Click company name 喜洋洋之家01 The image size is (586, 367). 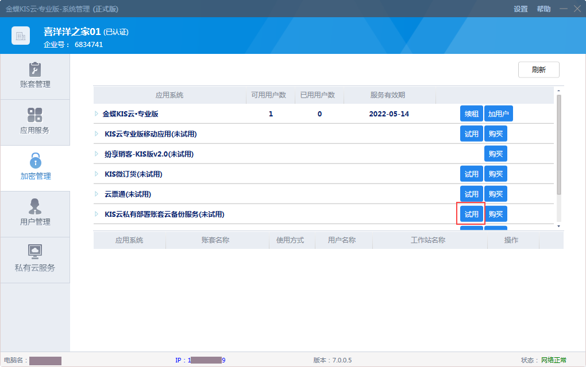[x=72, y=32]
